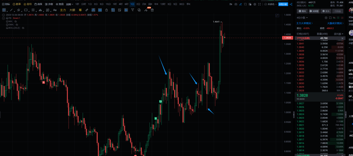Select the parallel channel drawing tool
Image resolution: width=353 pixels, height=156 pixels.
pos(18,10)
